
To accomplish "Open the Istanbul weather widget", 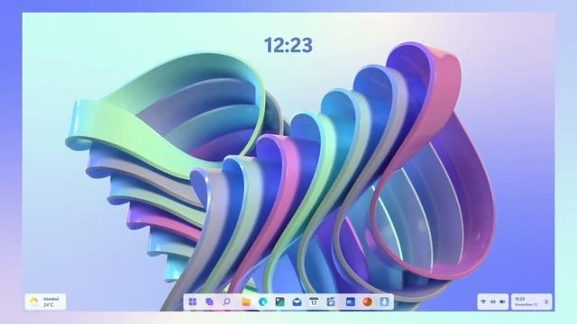I will click(45, 302).
